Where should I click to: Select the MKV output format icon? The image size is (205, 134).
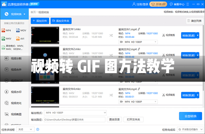(x=3, y=39)
